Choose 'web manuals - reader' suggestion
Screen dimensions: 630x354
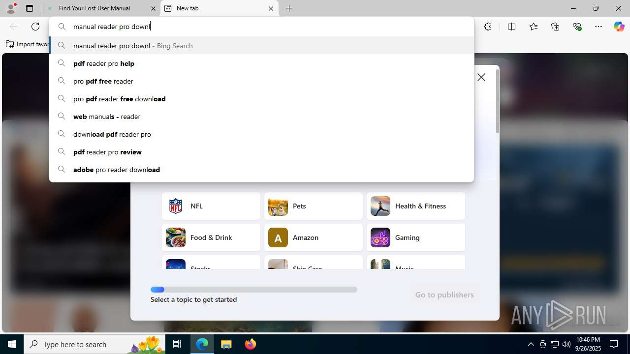[x=261, y=117]
